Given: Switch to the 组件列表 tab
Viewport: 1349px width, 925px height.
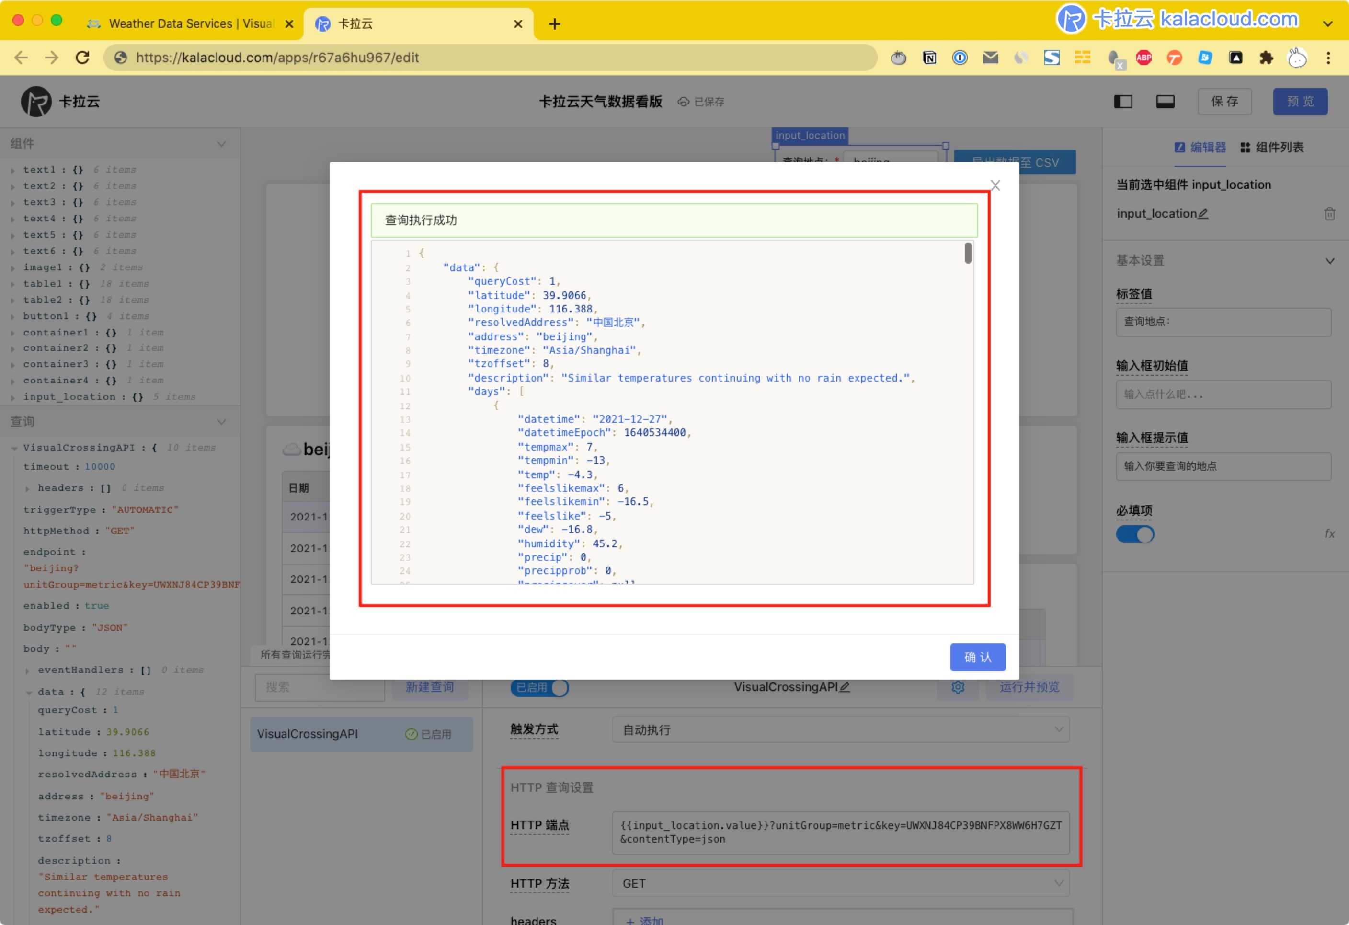Looking at the screenshot, I should [1272, 148].
